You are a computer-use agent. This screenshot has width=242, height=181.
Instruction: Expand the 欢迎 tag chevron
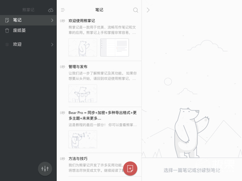pyautogui.click(x=52, y=44)
